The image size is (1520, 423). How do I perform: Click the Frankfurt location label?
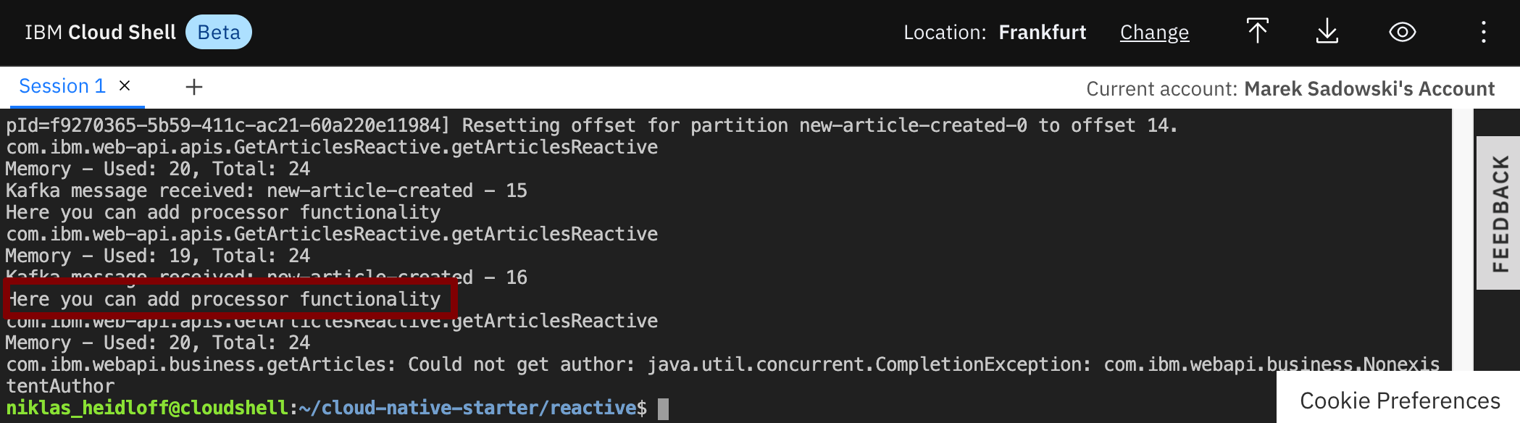pyautogui.click(x=1043, y=33)
